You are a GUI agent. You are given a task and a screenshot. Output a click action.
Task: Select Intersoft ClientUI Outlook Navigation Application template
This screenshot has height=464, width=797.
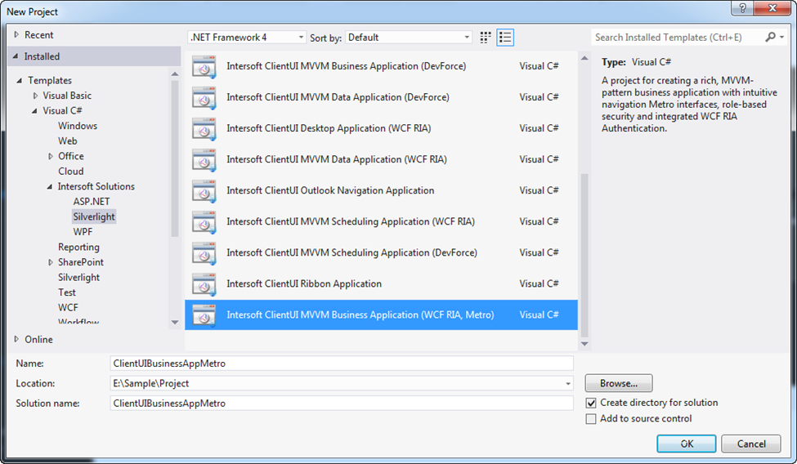(330, 190)
